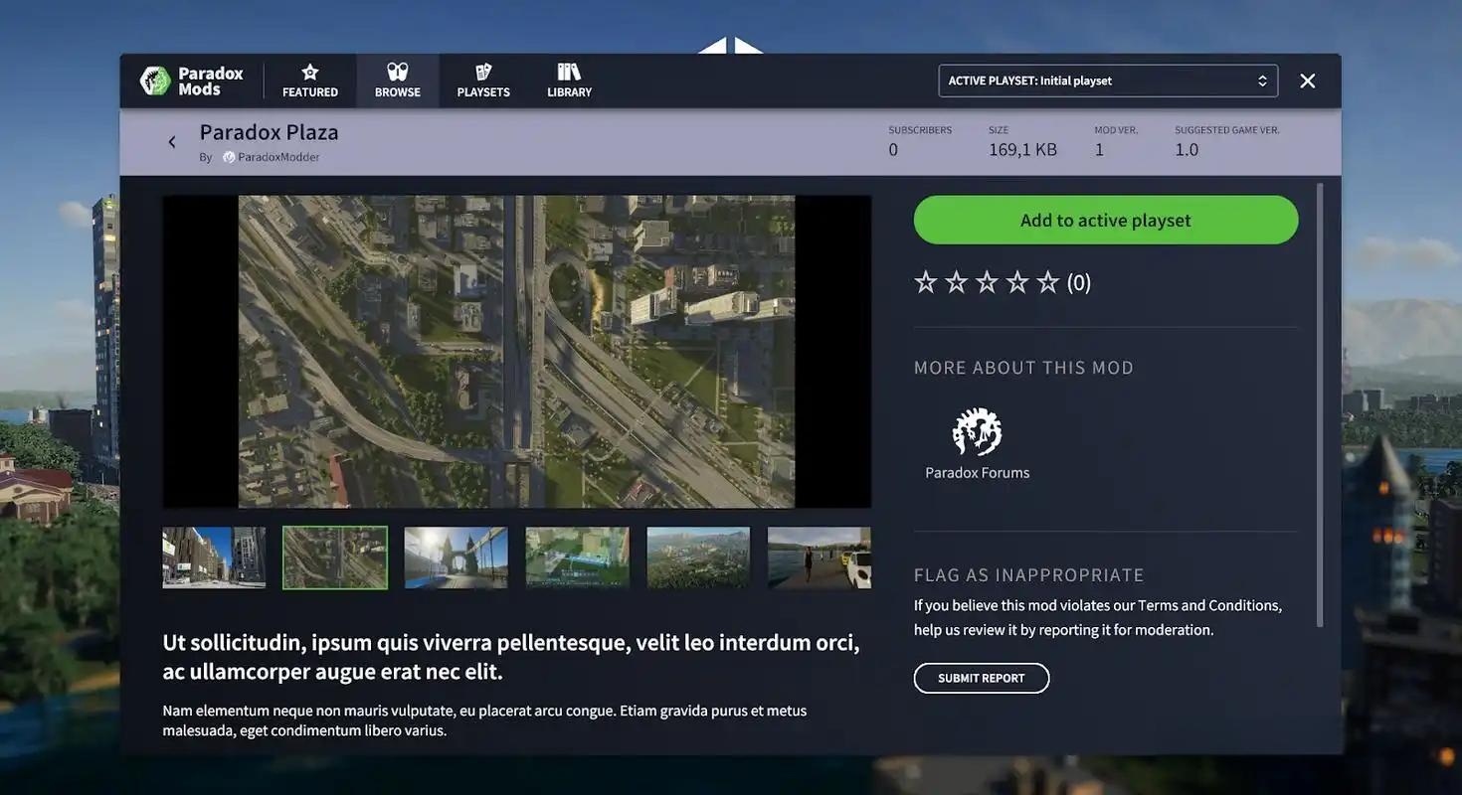Open the Paradox Forums icon link
1462x795 pixels.
tap(977, 432)
